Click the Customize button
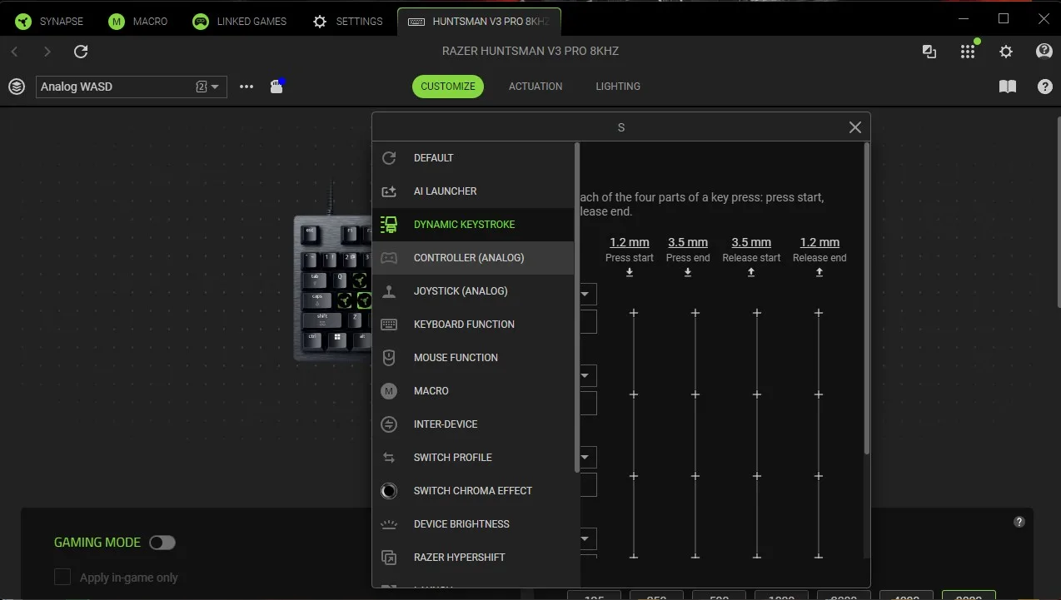The height and width of the screenshot is (600, 1061). 447,87
